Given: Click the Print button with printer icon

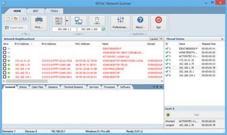Looking at the screenshot, I should [x=39, y=23].
